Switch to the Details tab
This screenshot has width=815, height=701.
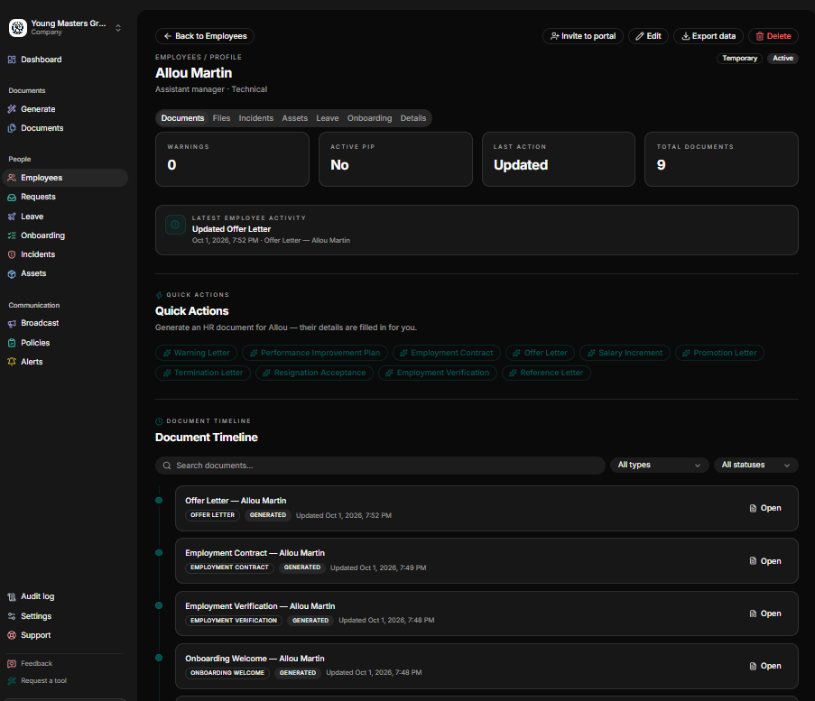413,118
